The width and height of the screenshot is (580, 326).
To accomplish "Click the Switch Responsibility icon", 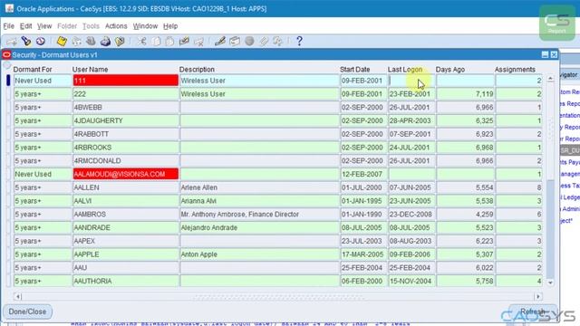I will (91, 41).
